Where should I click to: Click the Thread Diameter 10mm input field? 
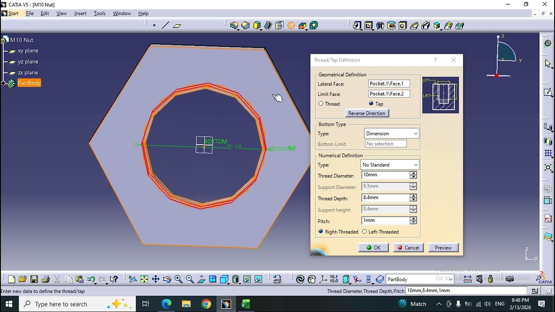click(385, 175)
